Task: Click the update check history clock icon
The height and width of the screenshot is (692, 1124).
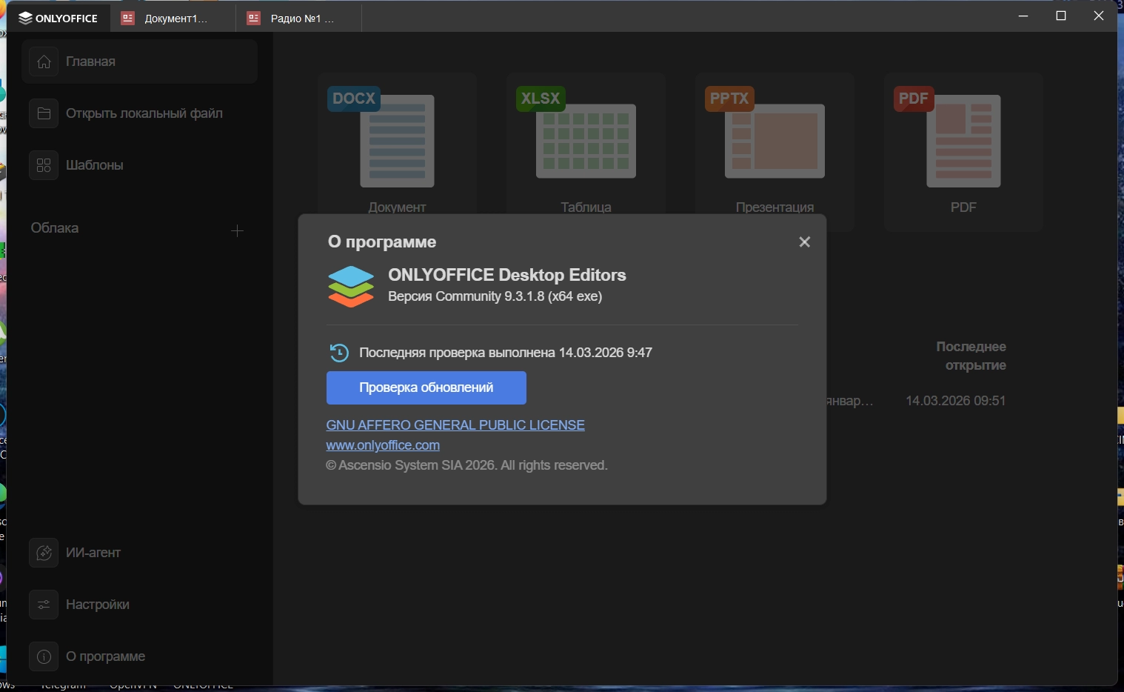Action: [339, 353]
